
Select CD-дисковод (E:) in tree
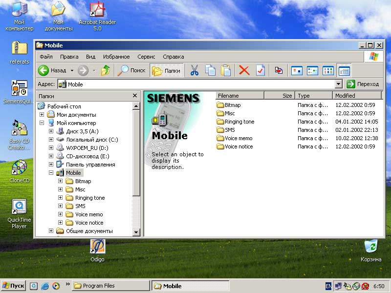coord(87,156)
